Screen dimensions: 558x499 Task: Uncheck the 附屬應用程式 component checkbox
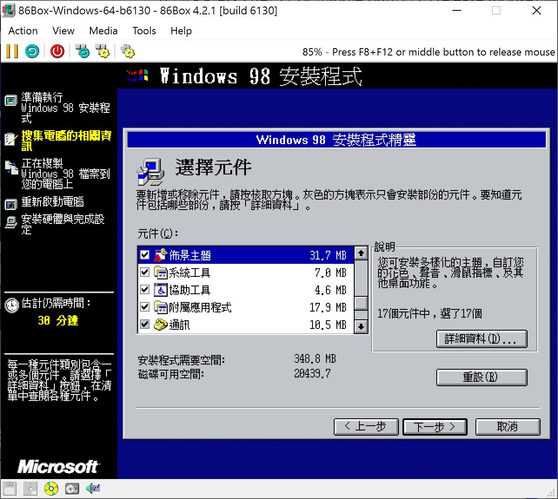[x=145, y=307]
